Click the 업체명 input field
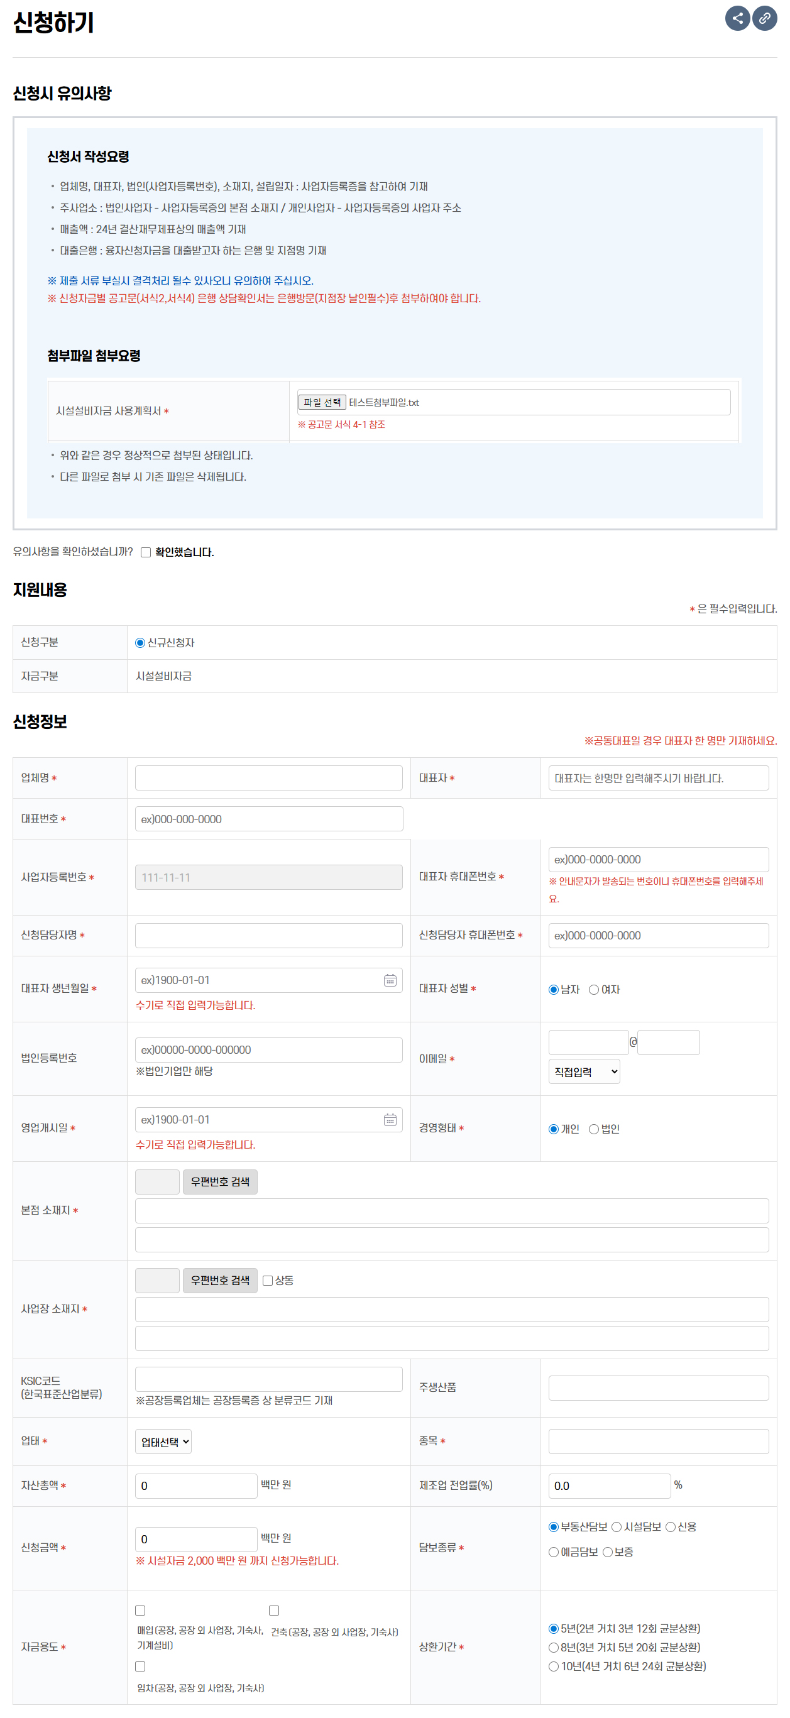Screen dimensions: 790x1718 click(269, 778)
